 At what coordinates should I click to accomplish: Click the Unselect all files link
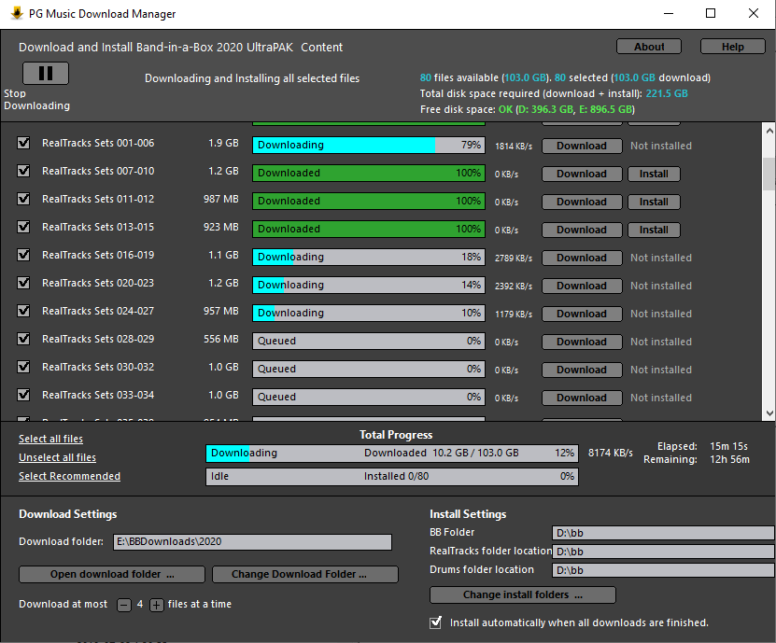pyautogui.click(x=57, y=457)
